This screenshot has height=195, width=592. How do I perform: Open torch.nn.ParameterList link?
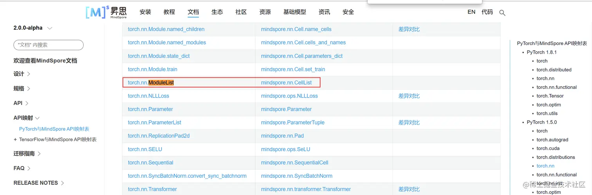(155, 123)
